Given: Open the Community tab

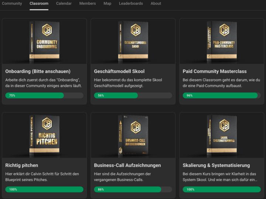Looking at the screenshot, I should [x=12, y=3].
